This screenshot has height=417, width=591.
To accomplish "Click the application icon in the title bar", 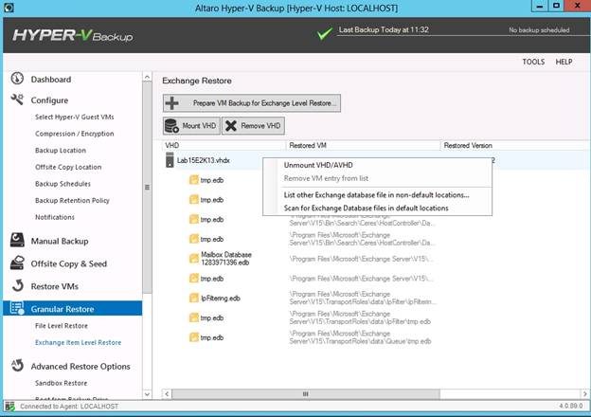I will (x=9, y=8).
